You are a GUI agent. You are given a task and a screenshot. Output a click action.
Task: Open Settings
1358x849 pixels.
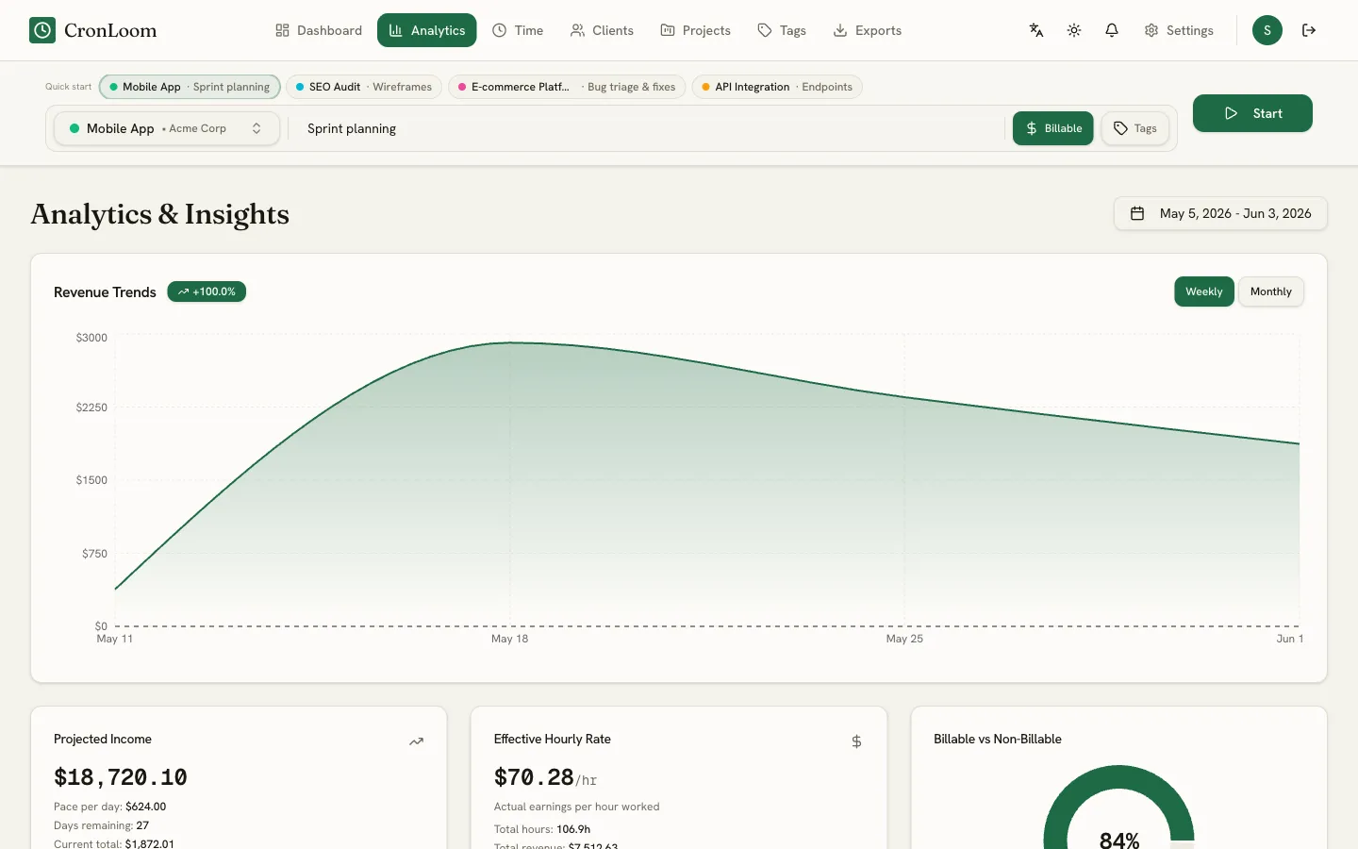(x=1179, y=30)
